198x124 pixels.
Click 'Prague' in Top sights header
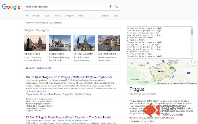click(x=29, y=30)
